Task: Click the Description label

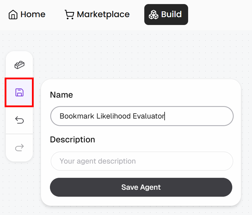Action: (73, 139)
